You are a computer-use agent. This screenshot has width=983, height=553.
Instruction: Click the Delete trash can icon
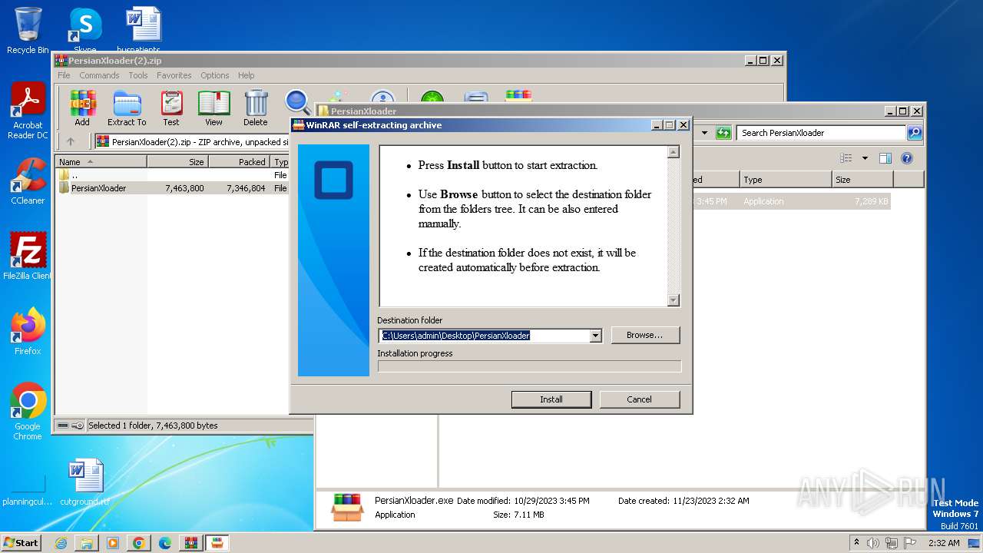(256, 108)
